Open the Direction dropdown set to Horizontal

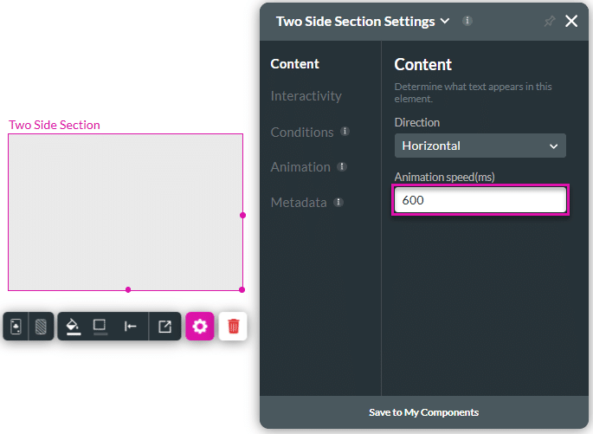tap(480, 146)
